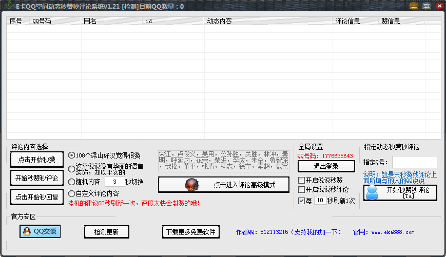
Task: Choose the 自定义评论内容 radio option
Action: coord(72,193)
